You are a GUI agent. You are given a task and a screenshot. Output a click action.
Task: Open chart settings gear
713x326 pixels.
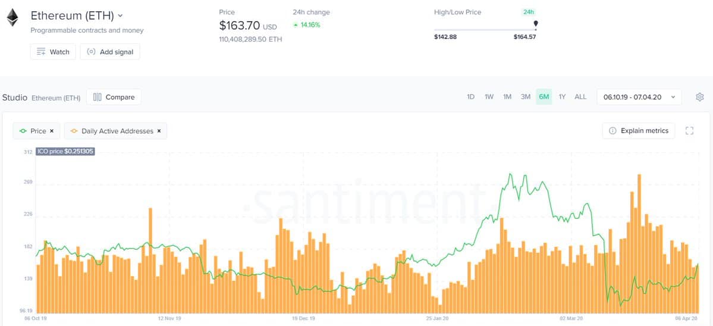(700, 97)
